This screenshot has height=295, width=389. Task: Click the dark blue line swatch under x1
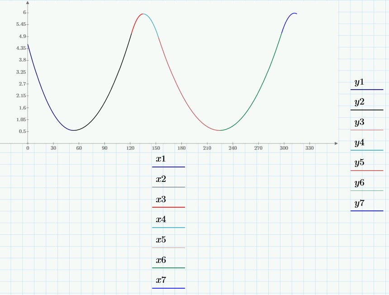(x=168, y=167)
